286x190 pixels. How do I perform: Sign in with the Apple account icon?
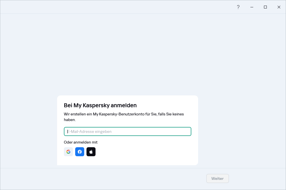click(x=91, y=152)
